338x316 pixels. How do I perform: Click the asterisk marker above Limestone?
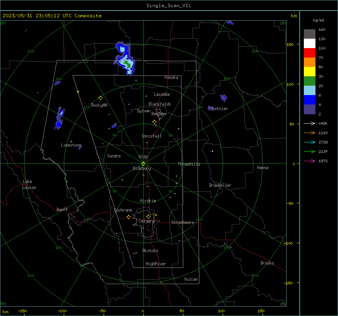[71, 142]
